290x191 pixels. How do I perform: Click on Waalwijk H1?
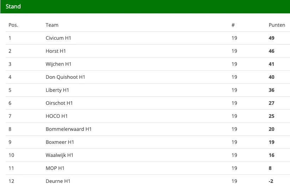tap(59, 155)
